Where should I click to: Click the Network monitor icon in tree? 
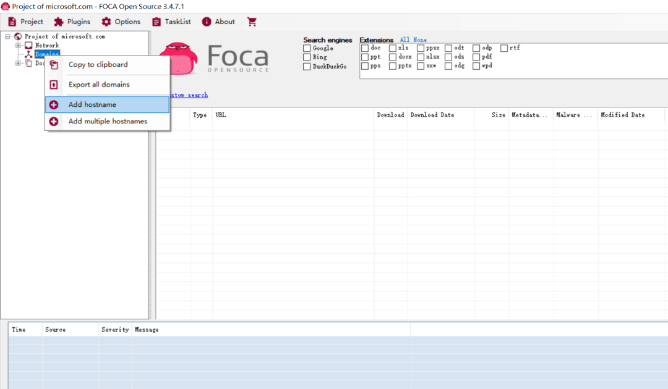point(28,46)
